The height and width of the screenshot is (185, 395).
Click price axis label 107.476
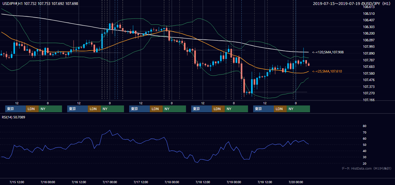[369, 80]
